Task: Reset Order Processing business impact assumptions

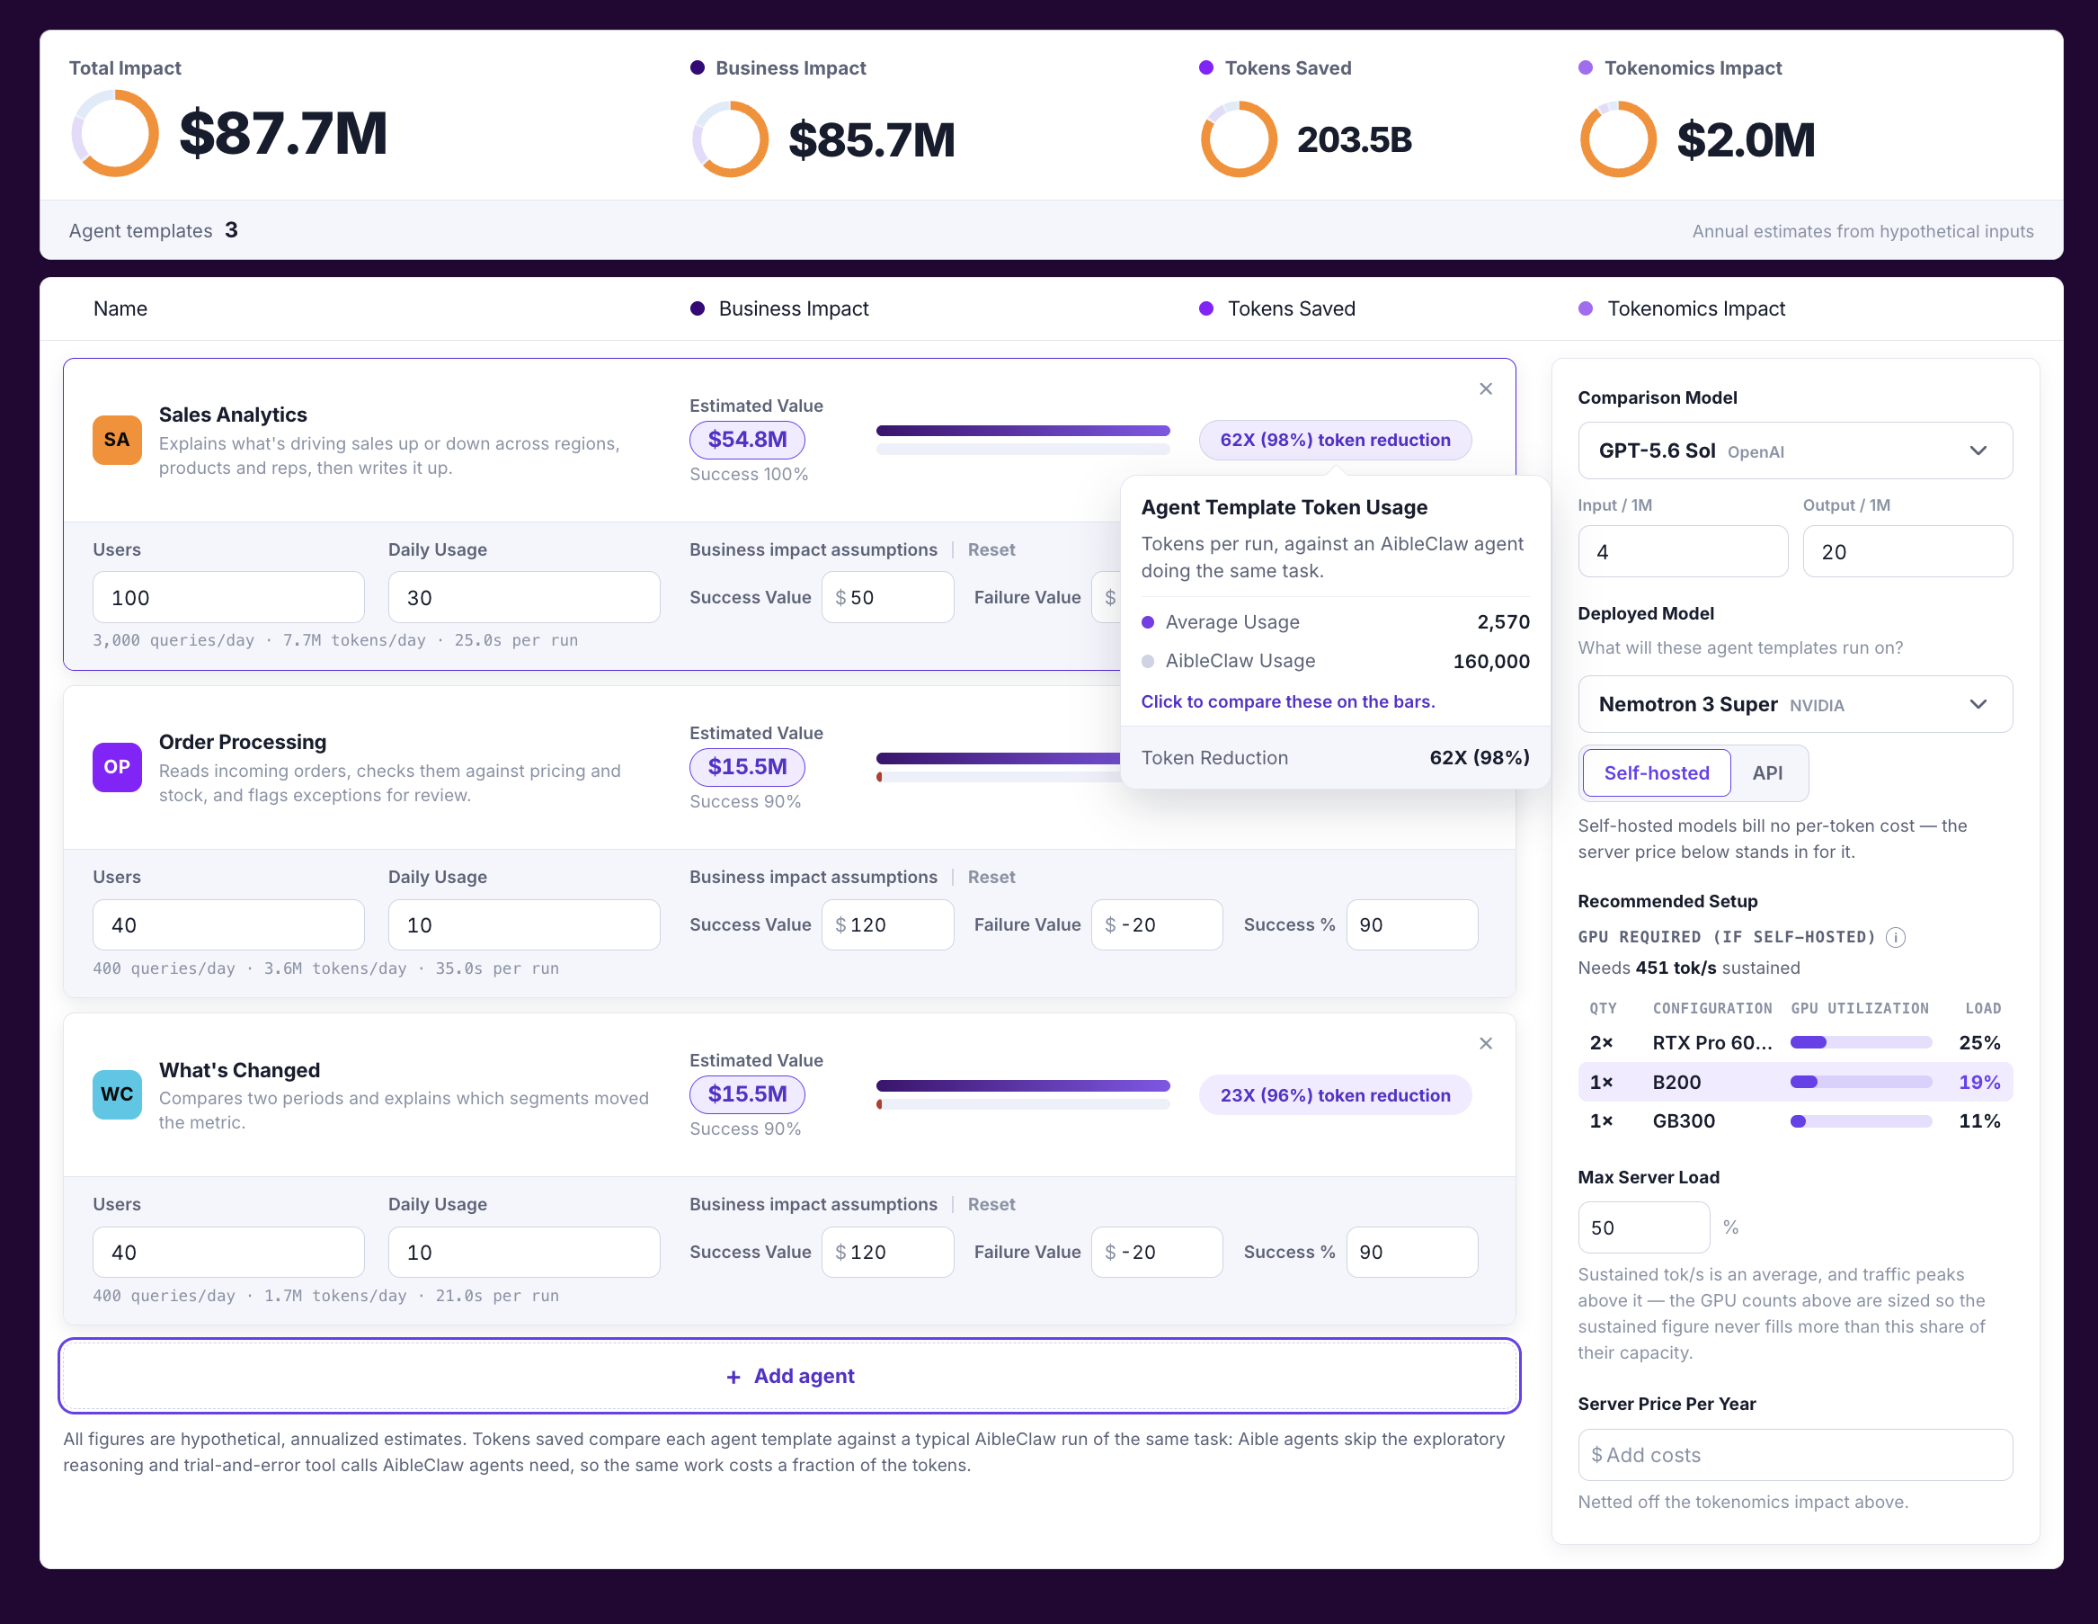Action: point(991,878)
